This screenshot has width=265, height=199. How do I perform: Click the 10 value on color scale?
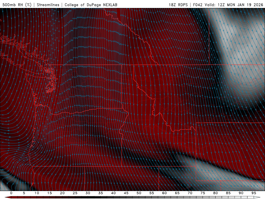click(37, 193)
